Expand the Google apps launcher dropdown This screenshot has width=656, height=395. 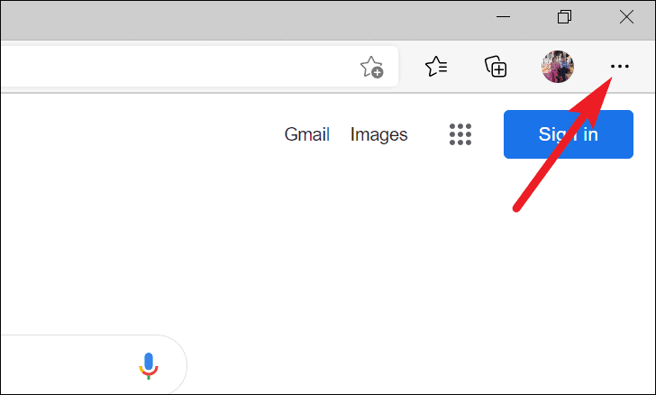click(460, 134)
